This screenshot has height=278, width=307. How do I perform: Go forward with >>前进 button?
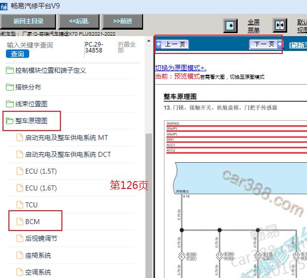pyautogui.click(x=123, y=21)
